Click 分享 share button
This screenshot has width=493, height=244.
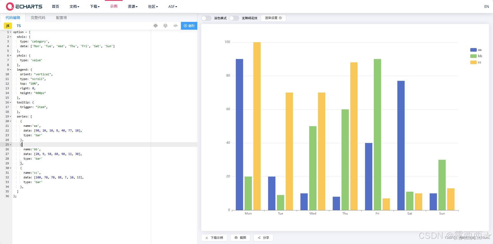click(263, 238)
